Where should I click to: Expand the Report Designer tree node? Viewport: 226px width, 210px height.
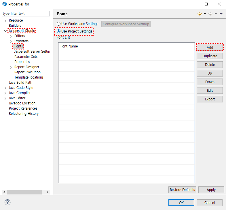(11, 67)
